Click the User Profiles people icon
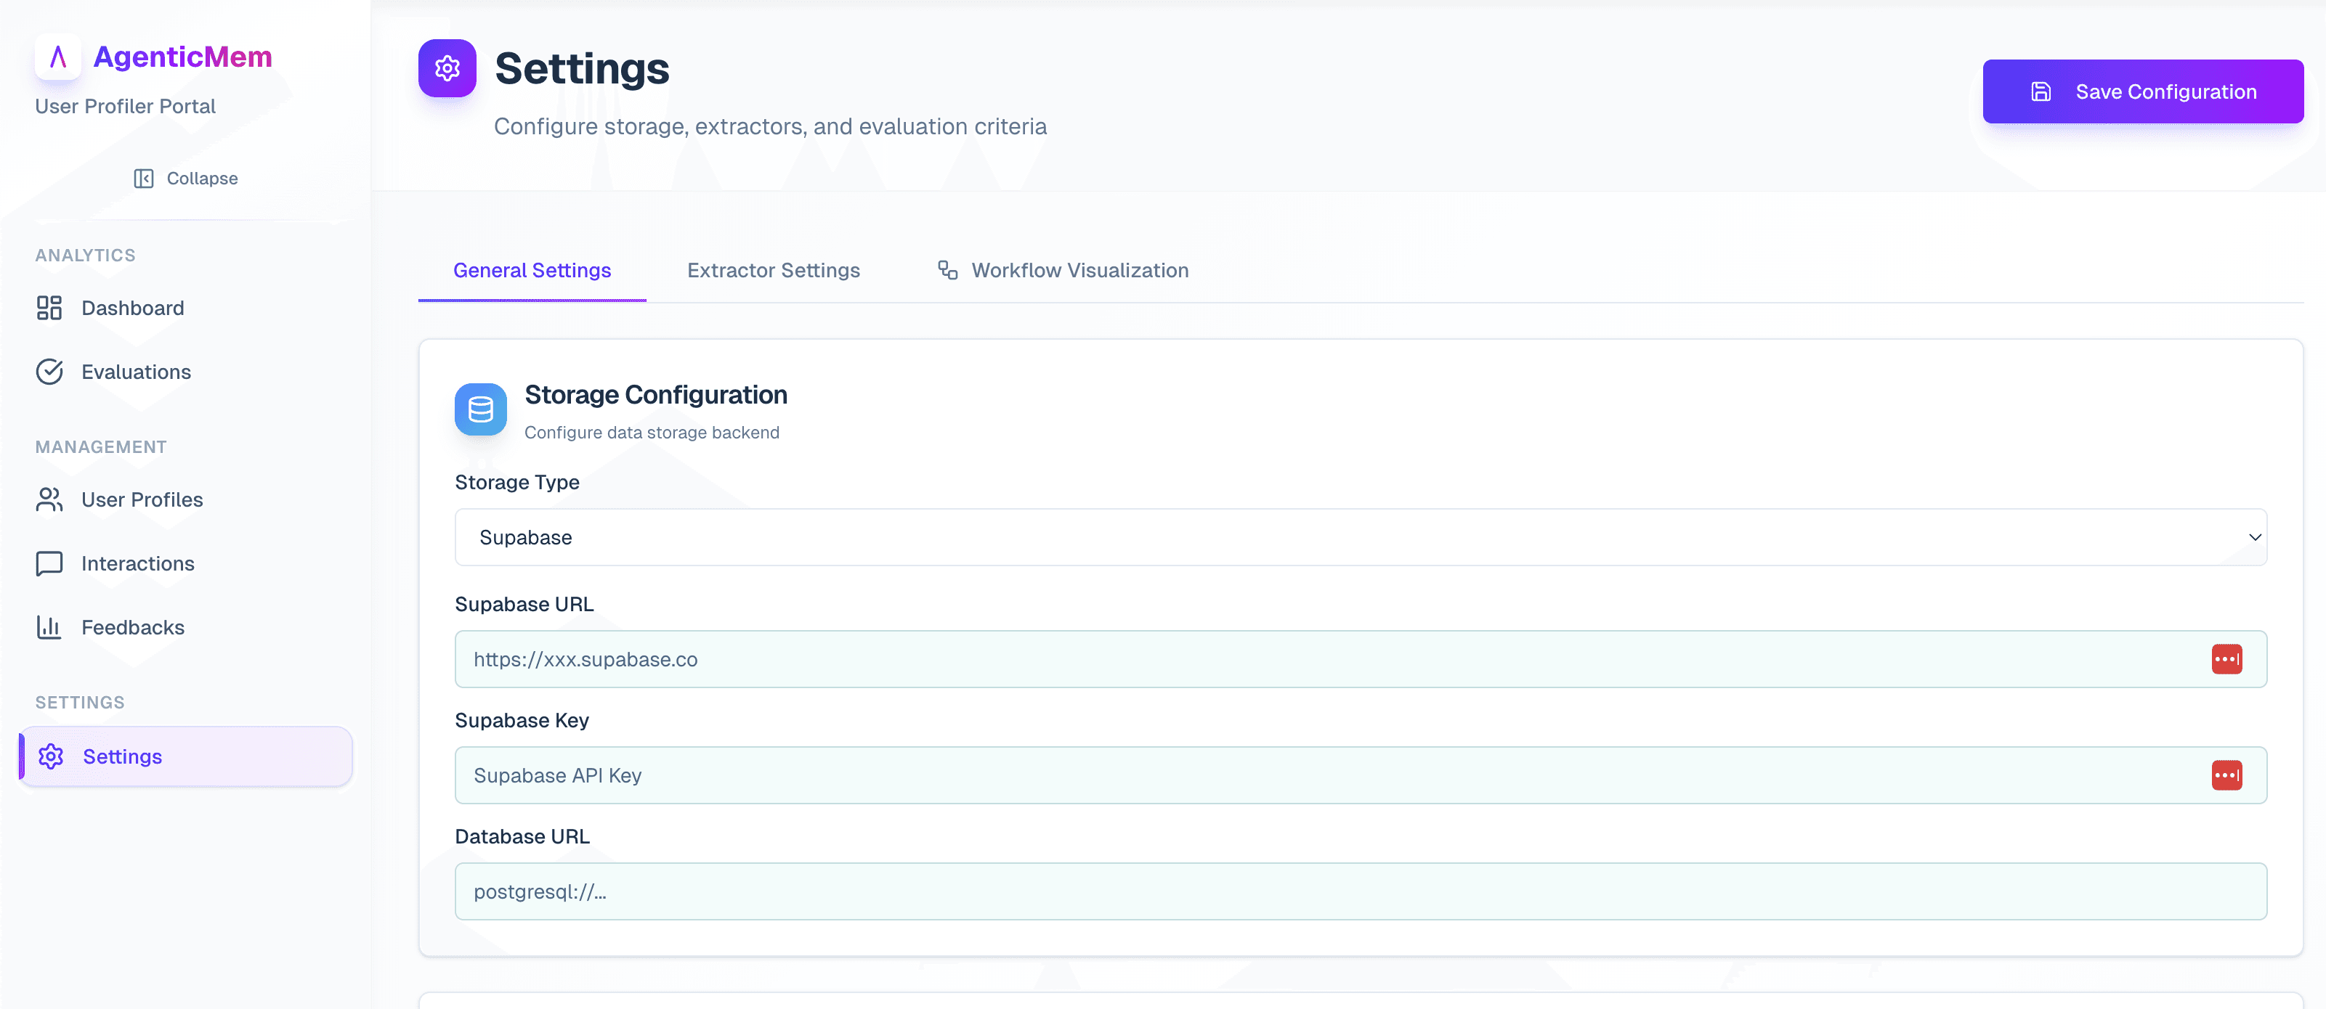The height and width of the screenshot is (1009, 2326). click(49, 499)
